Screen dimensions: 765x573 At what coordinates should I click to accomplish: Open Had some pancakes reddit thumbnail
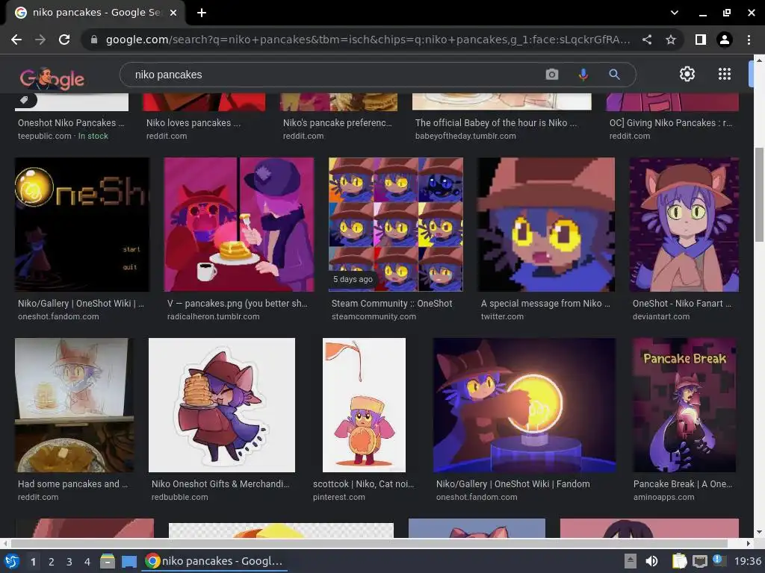coord(74,405)
